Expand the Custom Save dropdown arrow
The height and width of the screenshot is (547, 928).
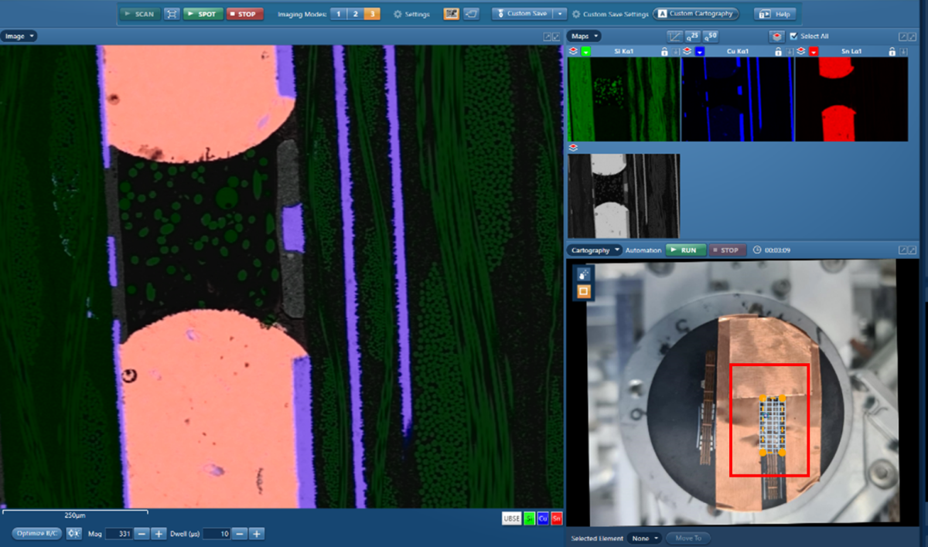(561, 14)
